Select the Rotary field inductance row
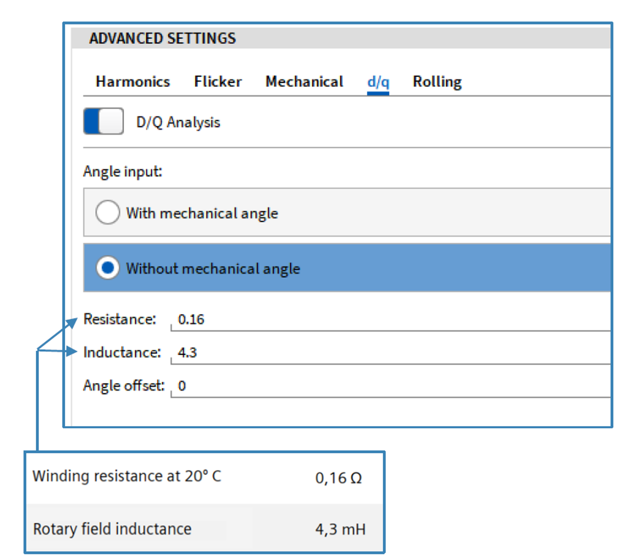Viewport: 640px width, 556px height. (112, 529)
